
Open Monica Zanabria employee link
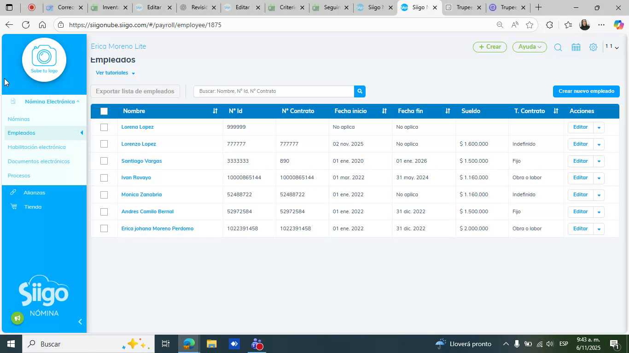141,194
